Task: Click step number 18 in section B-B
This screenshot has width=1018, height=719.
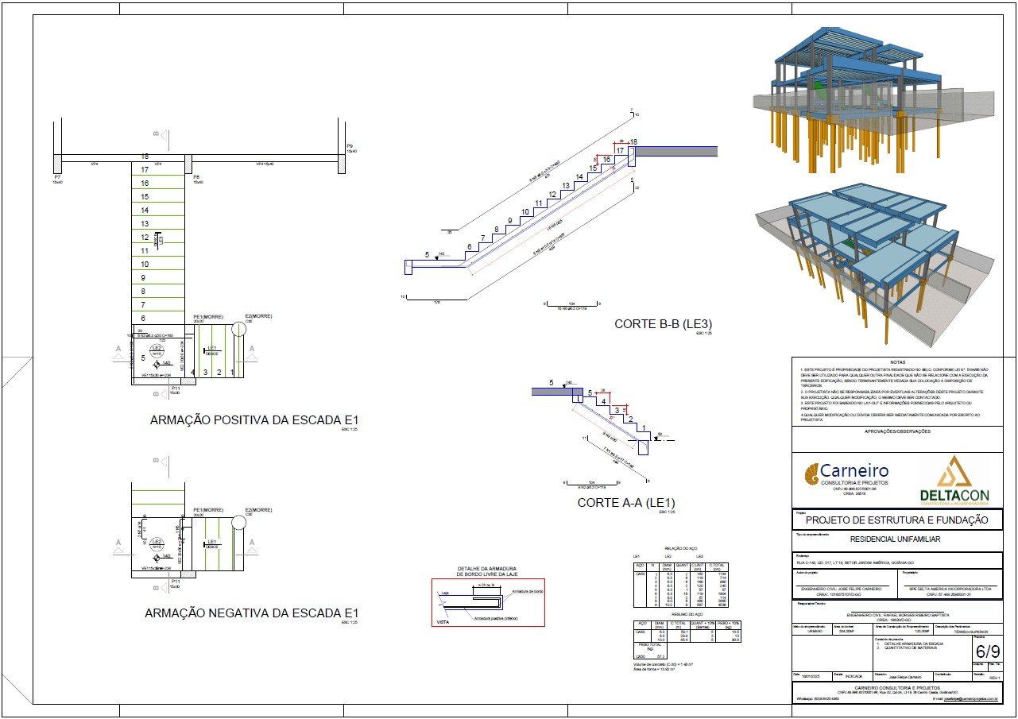Action: click(x=633, y=142)
